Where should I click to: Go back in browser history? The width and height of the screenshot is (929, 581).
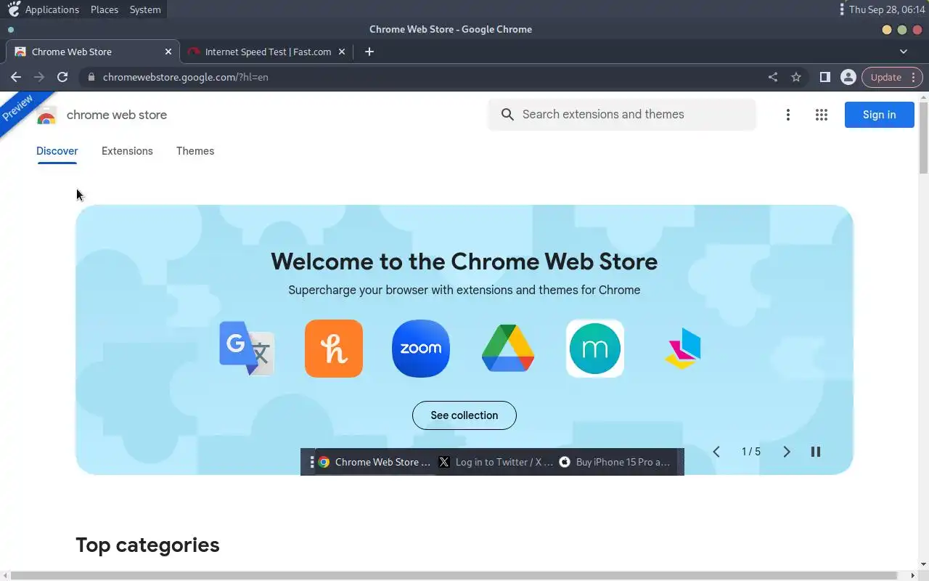[x=16, y=77]
